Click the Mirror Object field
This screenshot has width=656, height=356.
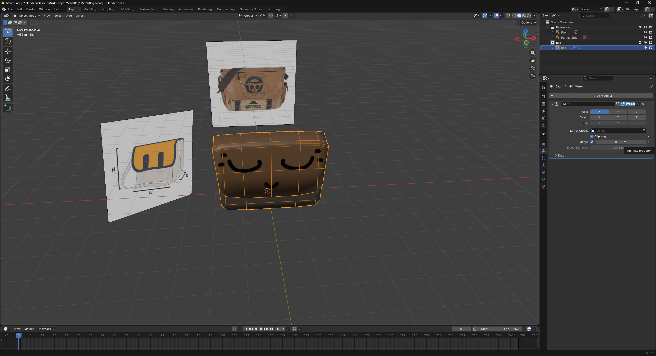click(618, 131)
